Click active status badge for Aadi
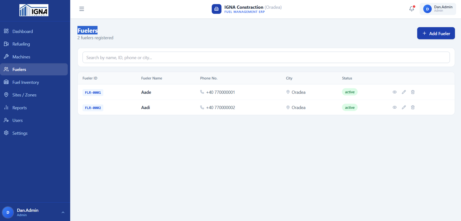This screenshot has height=221, width=461. pyautogui.click(x=349, y=108)
